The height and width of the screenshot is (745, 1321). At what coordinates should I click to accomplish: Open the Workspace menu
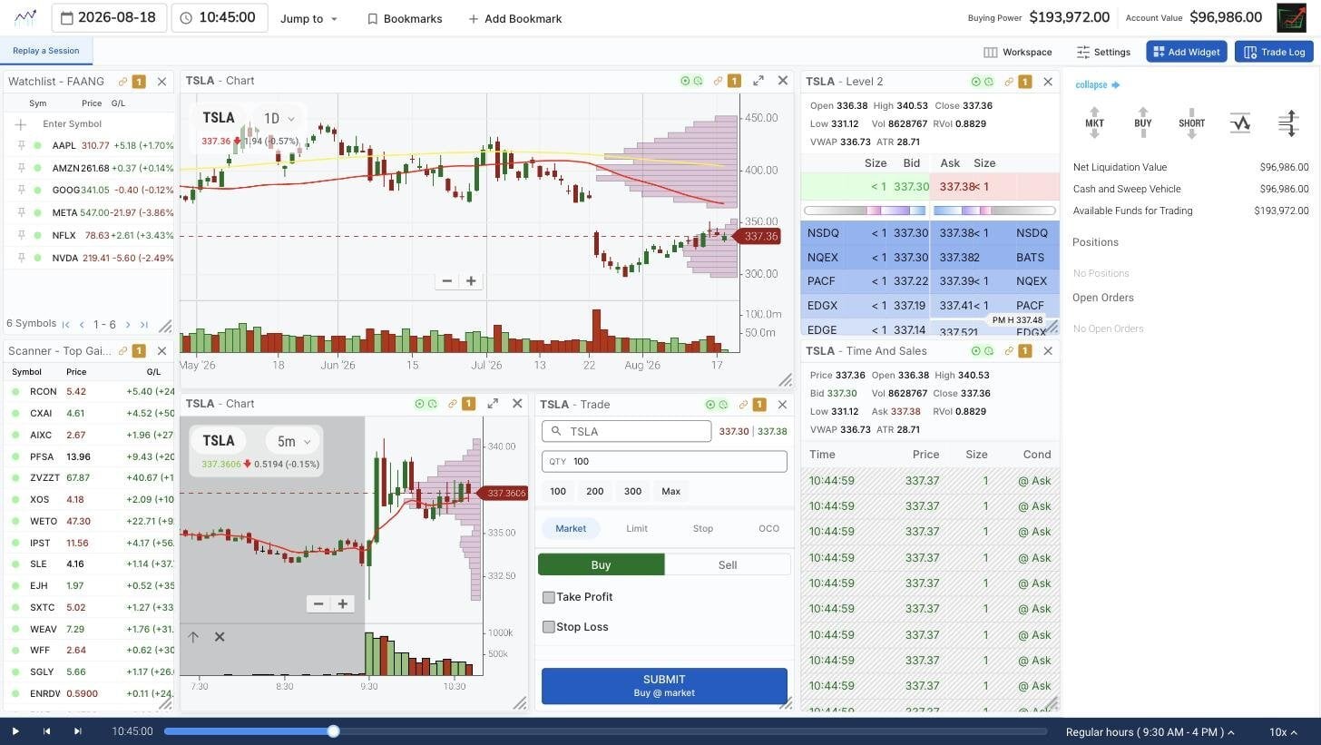click(x=1018, y=52)
